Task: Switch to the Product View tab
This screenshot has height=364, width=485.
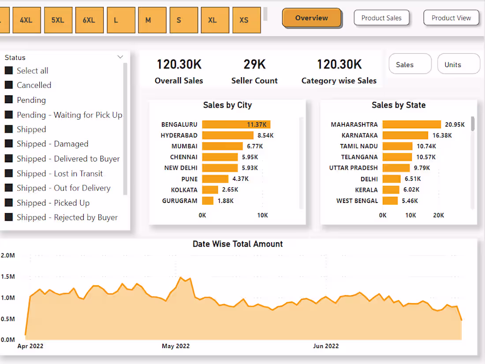Action: [451, 18]
